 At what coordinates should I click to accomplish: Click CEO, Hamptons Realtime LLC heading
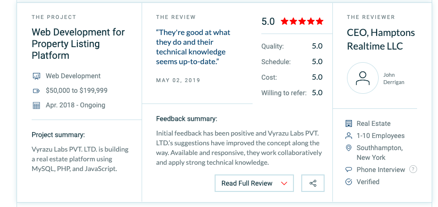tap(381, 39)
